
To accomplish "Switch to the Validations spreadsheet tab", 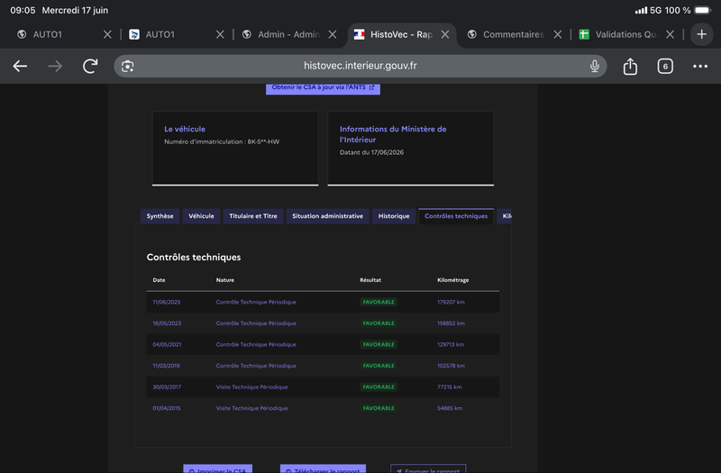I will [x=625, y=34].
